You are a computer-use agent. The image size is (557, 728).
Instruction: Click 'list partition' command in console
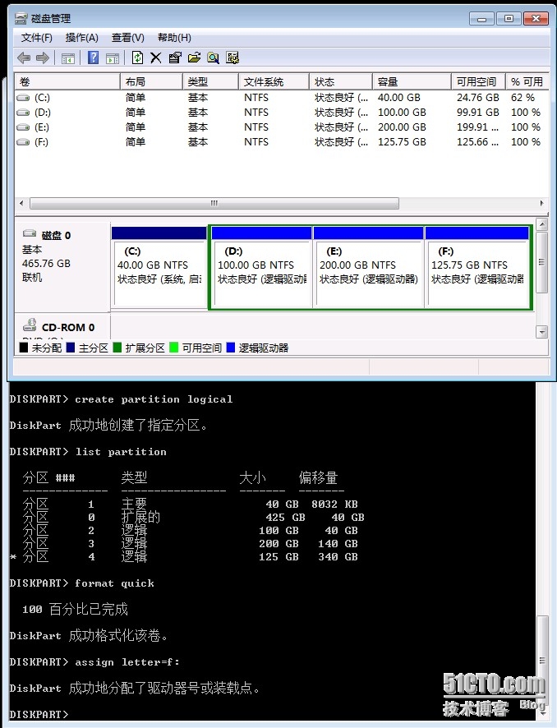[121, 452]
